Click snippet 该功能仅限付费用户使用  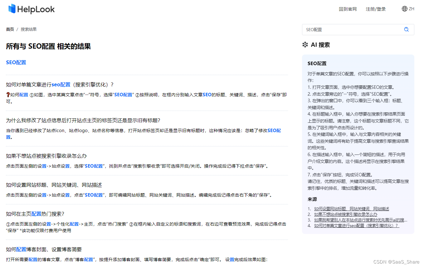[x=45, y=231]
